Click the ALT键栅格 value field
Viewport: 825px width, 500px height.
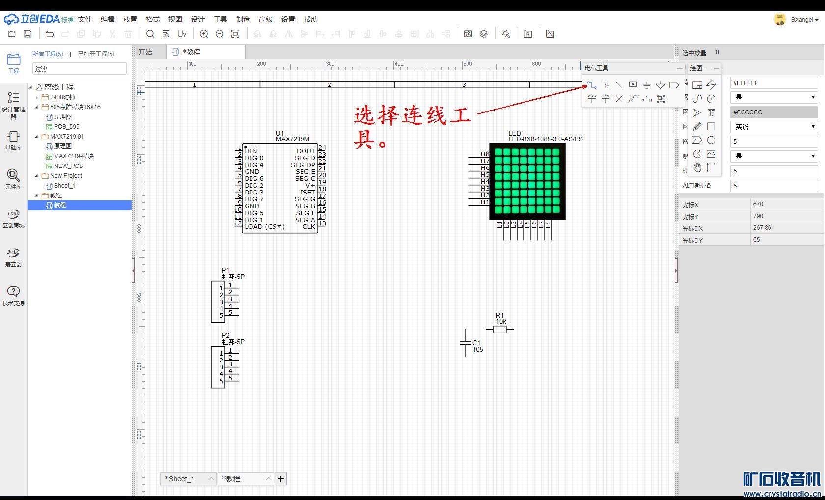[774, 186]
